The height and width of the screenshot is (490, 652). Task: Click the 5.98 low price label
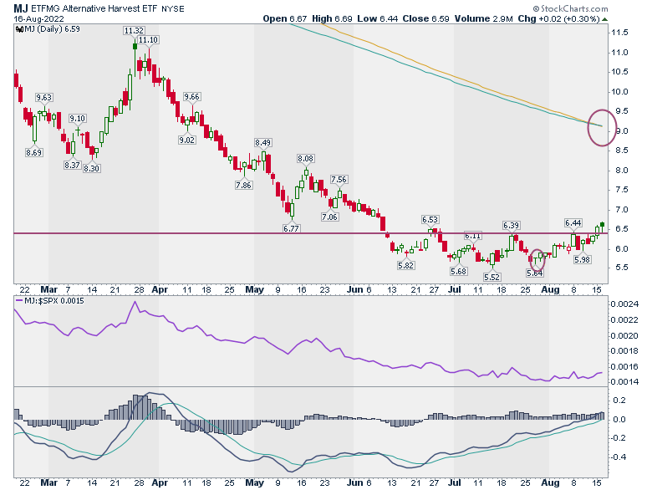point(582,259)
